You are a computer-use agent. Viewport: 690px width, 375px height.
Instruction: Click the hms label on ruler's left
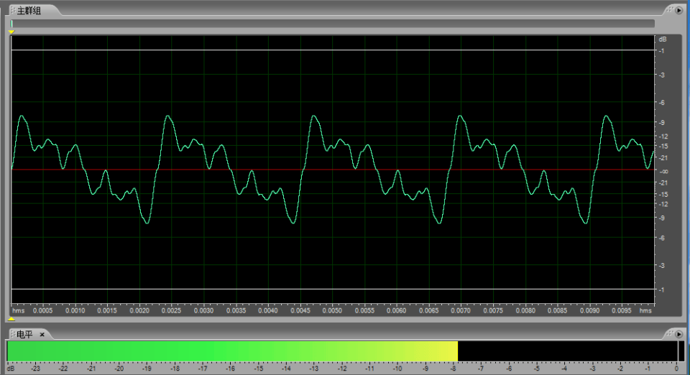tap(19, 311)
